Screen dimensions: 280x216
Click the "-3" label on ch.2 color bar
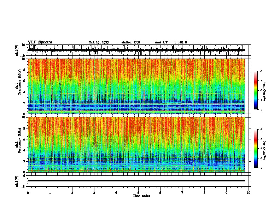click(x=261, y=130)
